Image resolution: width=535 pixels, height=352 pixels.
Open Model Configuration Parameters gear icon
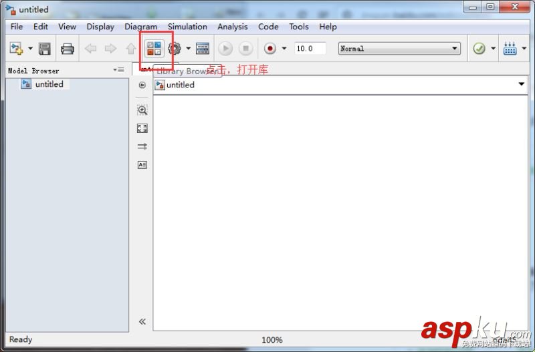click(175, 49)
